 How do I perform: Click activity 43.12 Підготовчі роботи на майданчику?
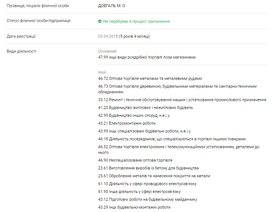click(147, 199)
